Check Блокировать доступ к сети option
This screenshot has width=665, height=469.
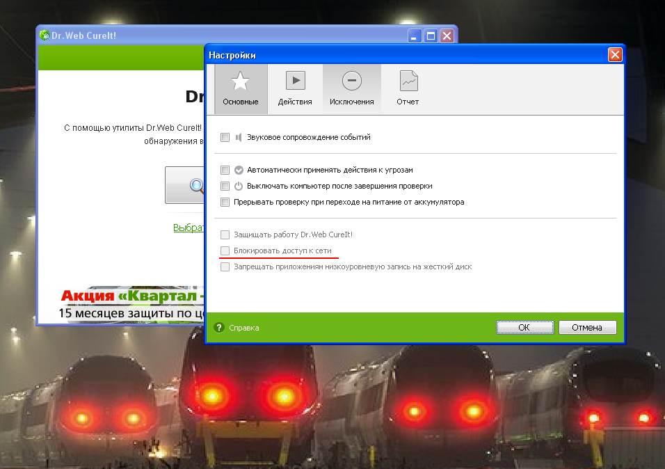click(225, 251)
